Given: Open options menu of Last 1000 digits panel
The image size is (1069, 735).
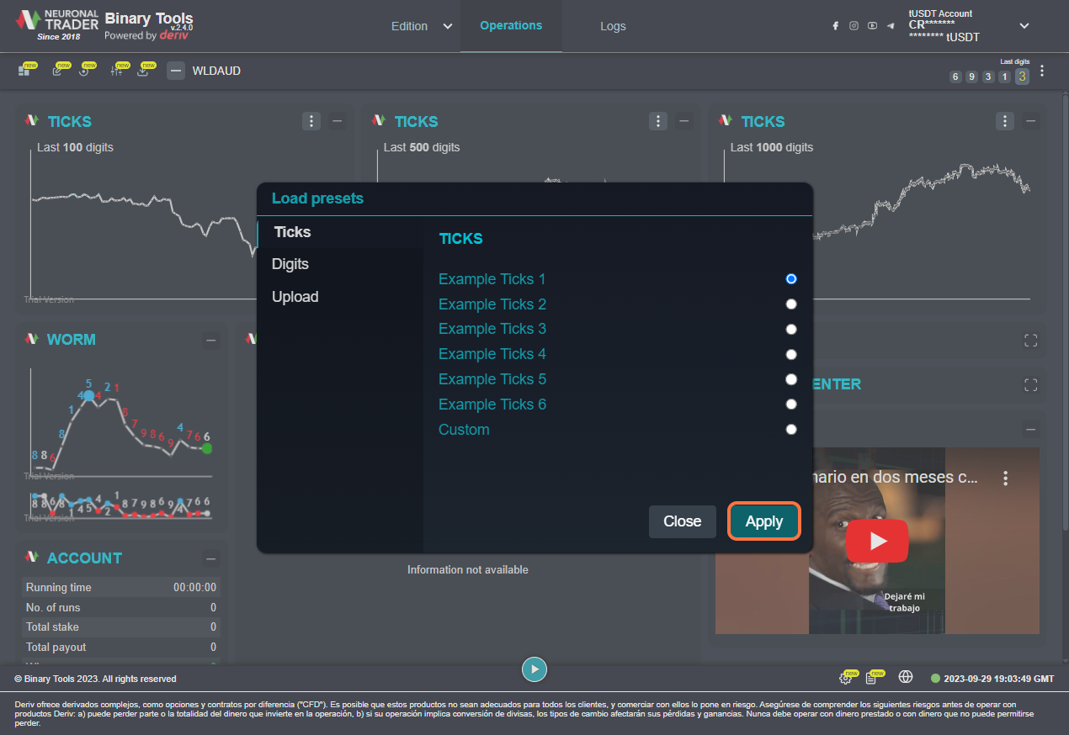Looking at the screenshot, I should click(x=1005, y=121).
